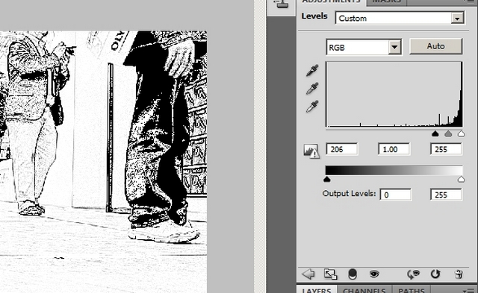The width and height of the screenshot is (478, 293).
Task: Click the histogram warning recalculate icon
Action: pyautogui.click(x=311, y=151)
